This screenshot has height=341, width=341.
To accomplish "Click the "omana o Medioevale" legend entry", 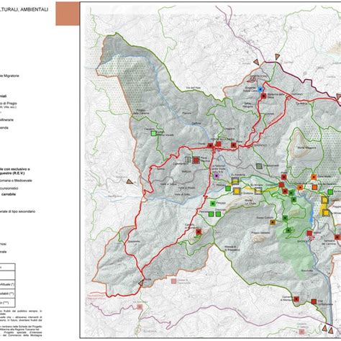I will coord(16,181).
